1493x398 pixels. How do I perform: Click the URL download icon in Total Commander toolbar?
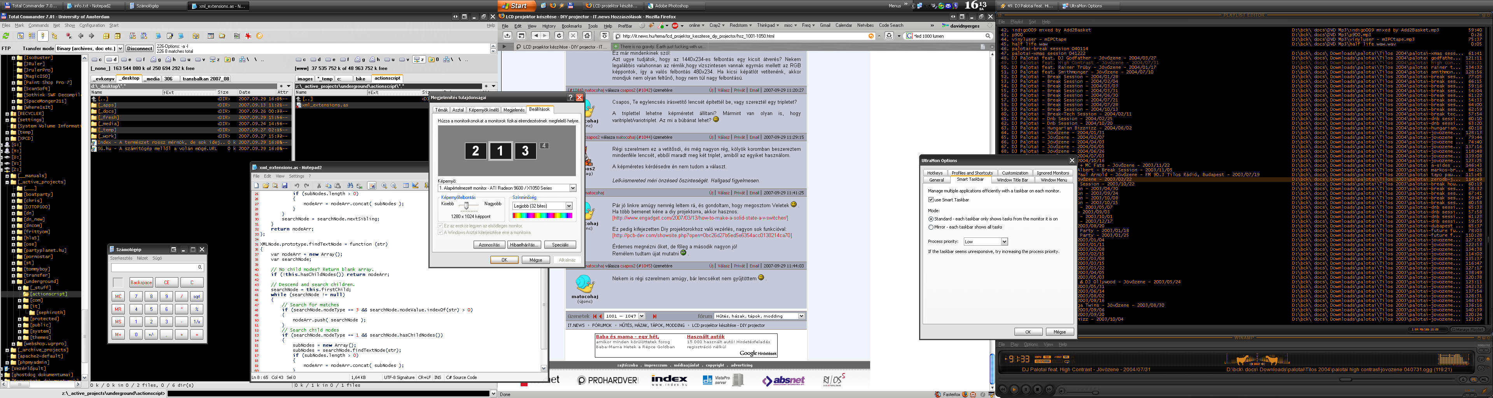144,36
